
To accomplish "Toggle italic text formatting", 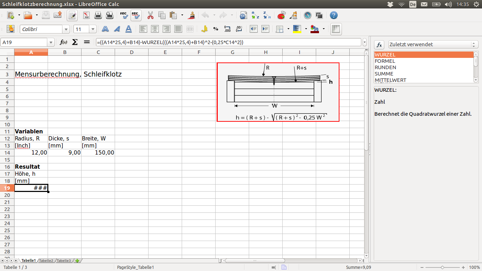I will 117,29.
